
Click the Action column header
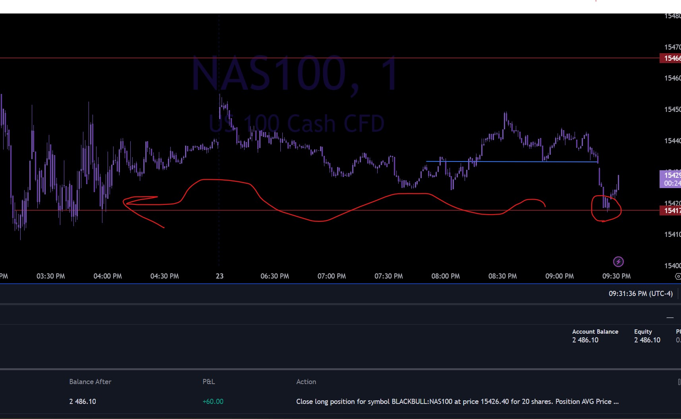point(306,382)
